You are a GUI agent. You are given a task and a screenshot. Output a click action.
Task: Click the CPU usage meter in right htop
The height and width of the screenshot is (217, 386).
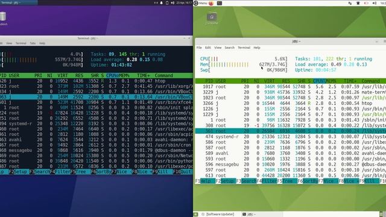click(244, 59)
